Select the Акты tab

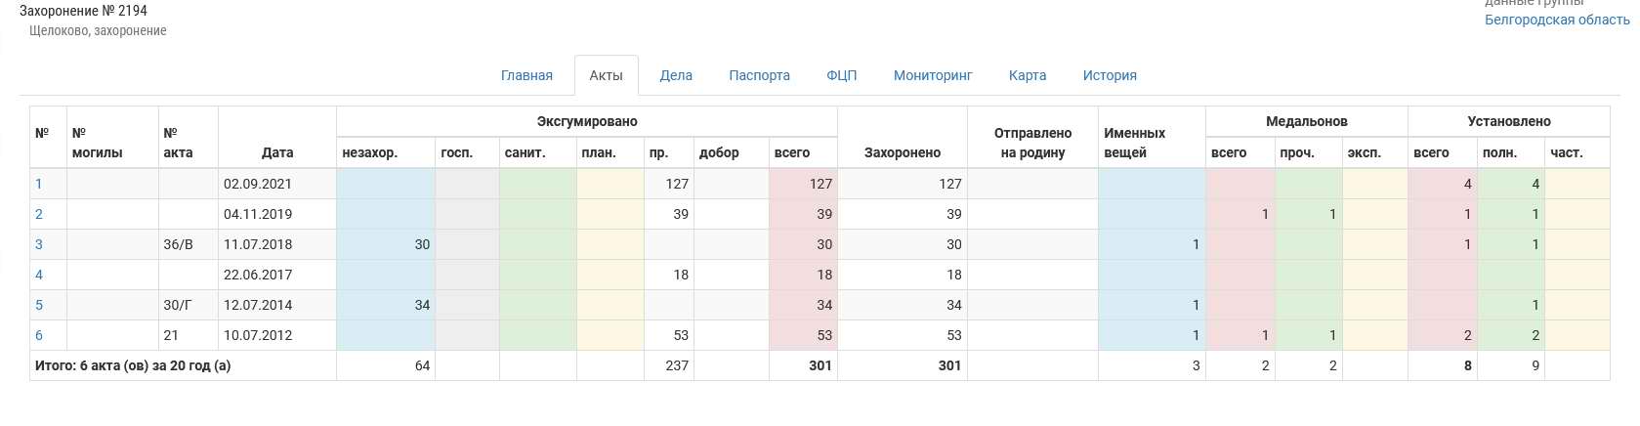(606, 75)
